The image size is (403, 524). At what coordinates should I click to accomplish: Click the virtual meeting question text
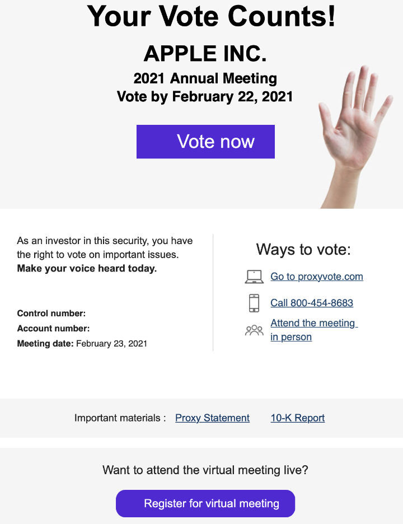click(x=205, y=470)
